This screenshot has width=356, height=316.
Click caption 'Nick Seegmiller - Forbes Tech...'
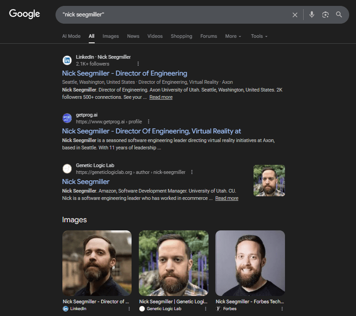250,301
